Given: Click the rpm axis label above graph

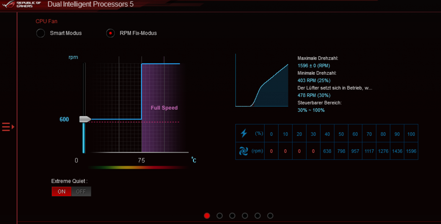Looking at the screenshot, I should coord(73,57).
